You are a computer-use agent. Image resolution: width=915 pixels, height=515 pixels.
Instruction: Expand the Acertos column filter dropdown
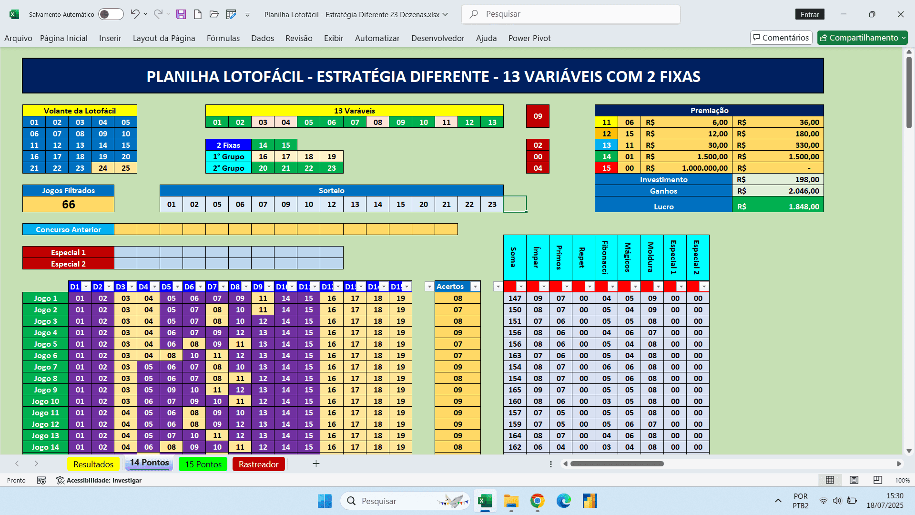pos(475,287)
